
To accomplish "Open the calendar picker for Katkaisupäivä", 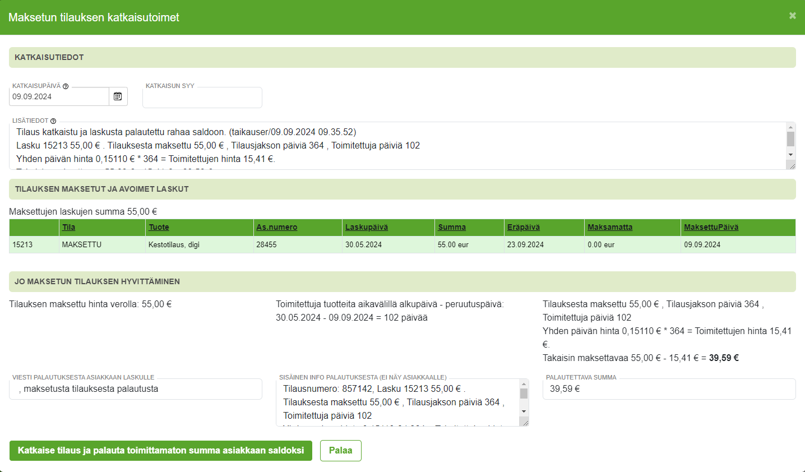I will [118, 96].
